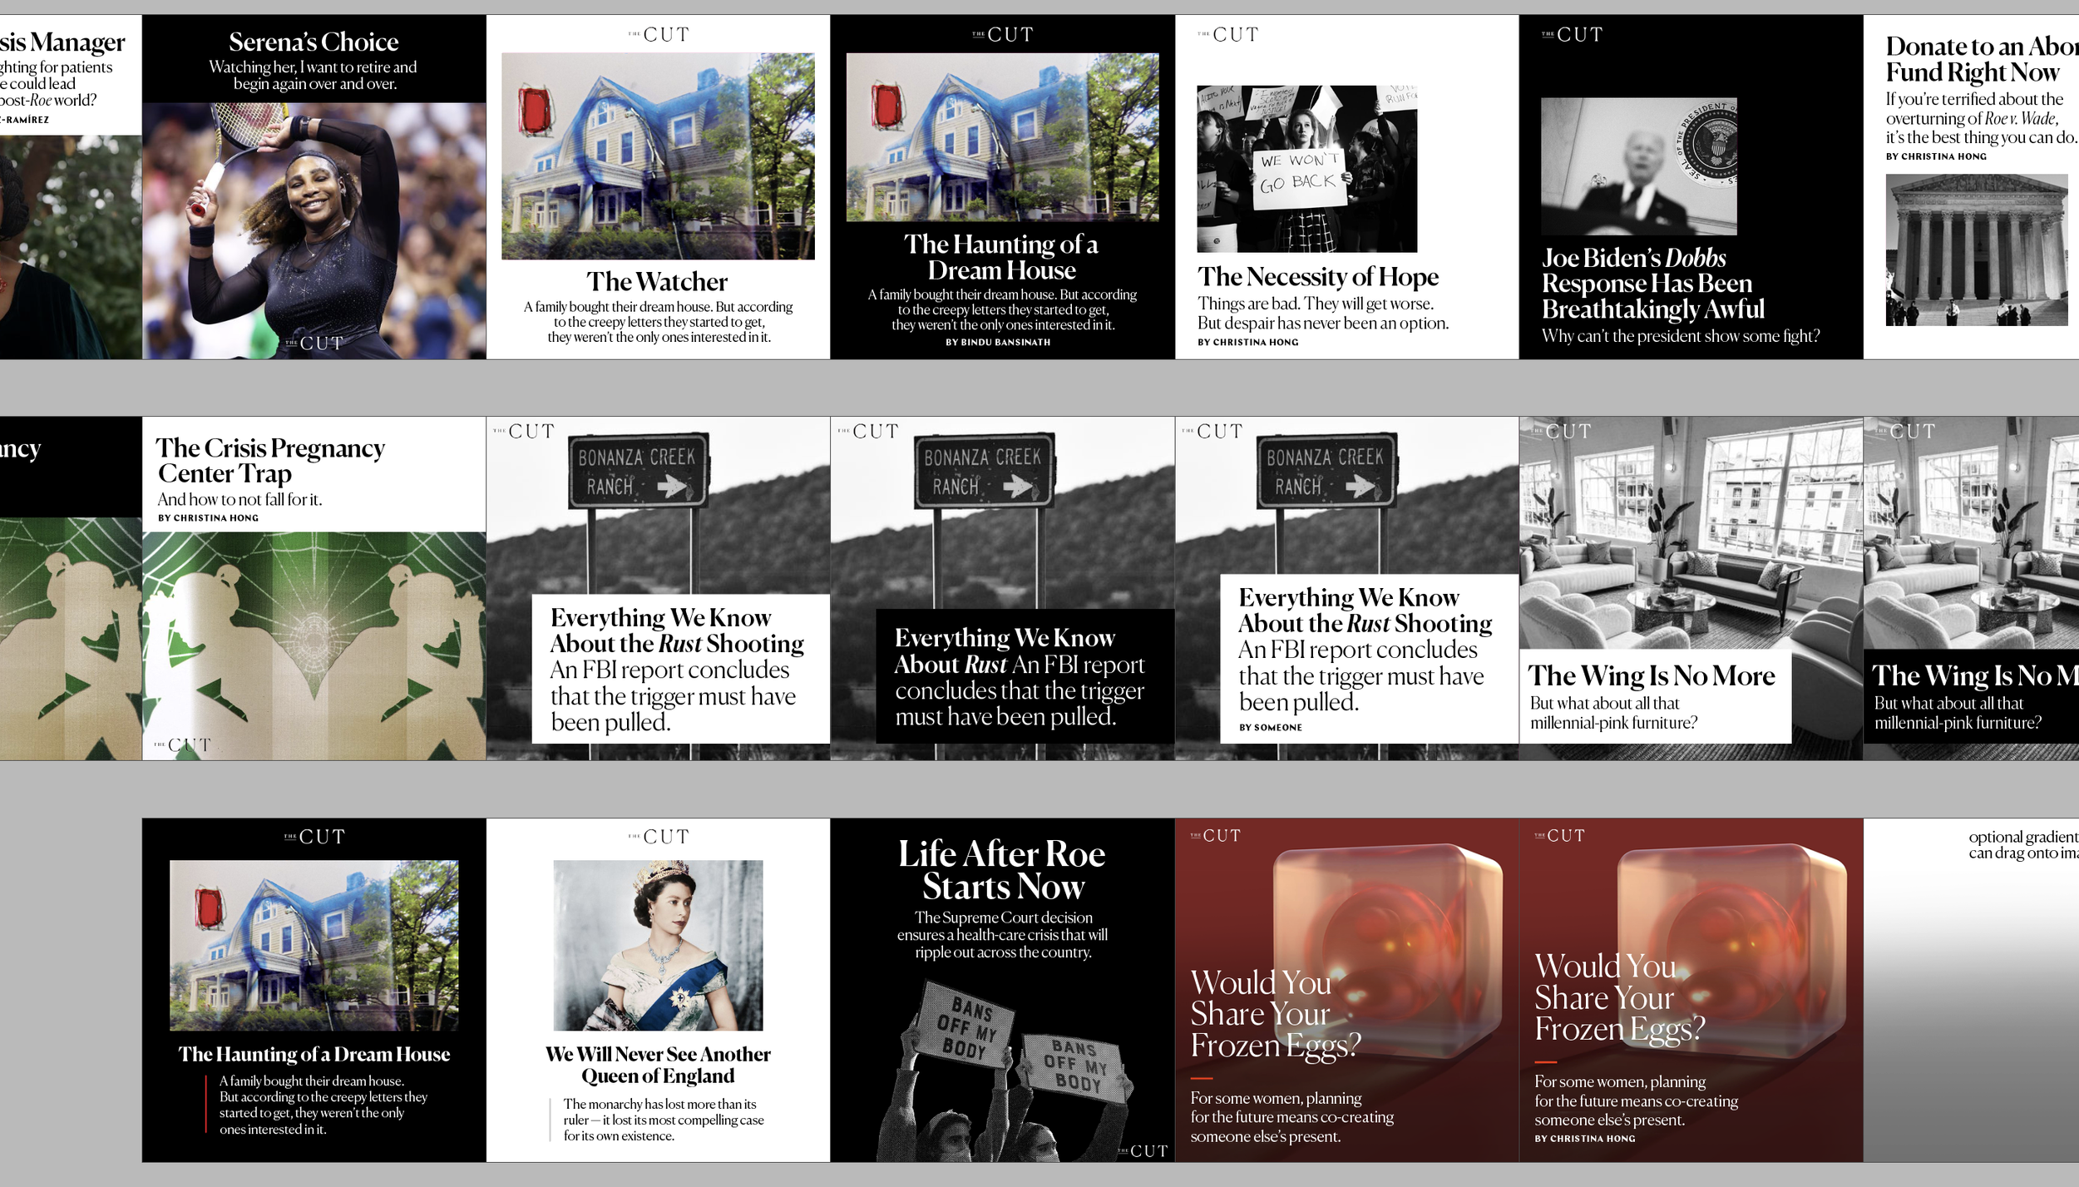Image resolution: width=2079 pixels, height=1187 pixels.
Task: Click The Cut logo above The Watcher image
Action: [658, 34]
